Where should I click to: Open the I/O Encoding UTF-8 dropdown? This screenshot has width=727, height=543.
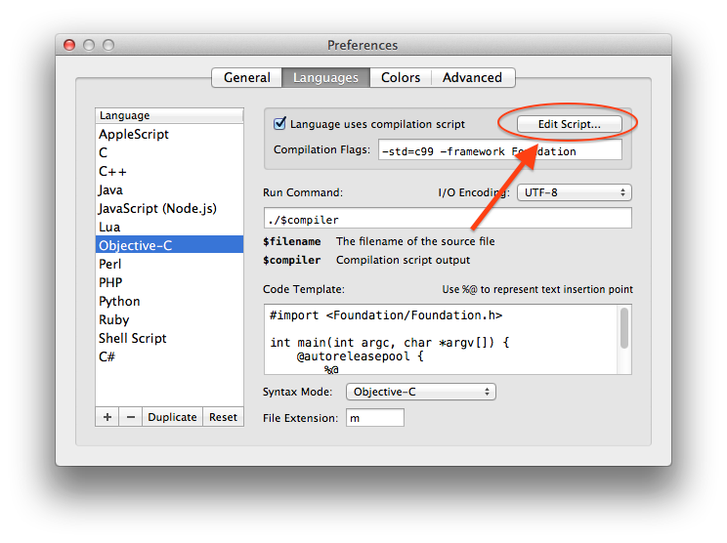tap(574, 192)
